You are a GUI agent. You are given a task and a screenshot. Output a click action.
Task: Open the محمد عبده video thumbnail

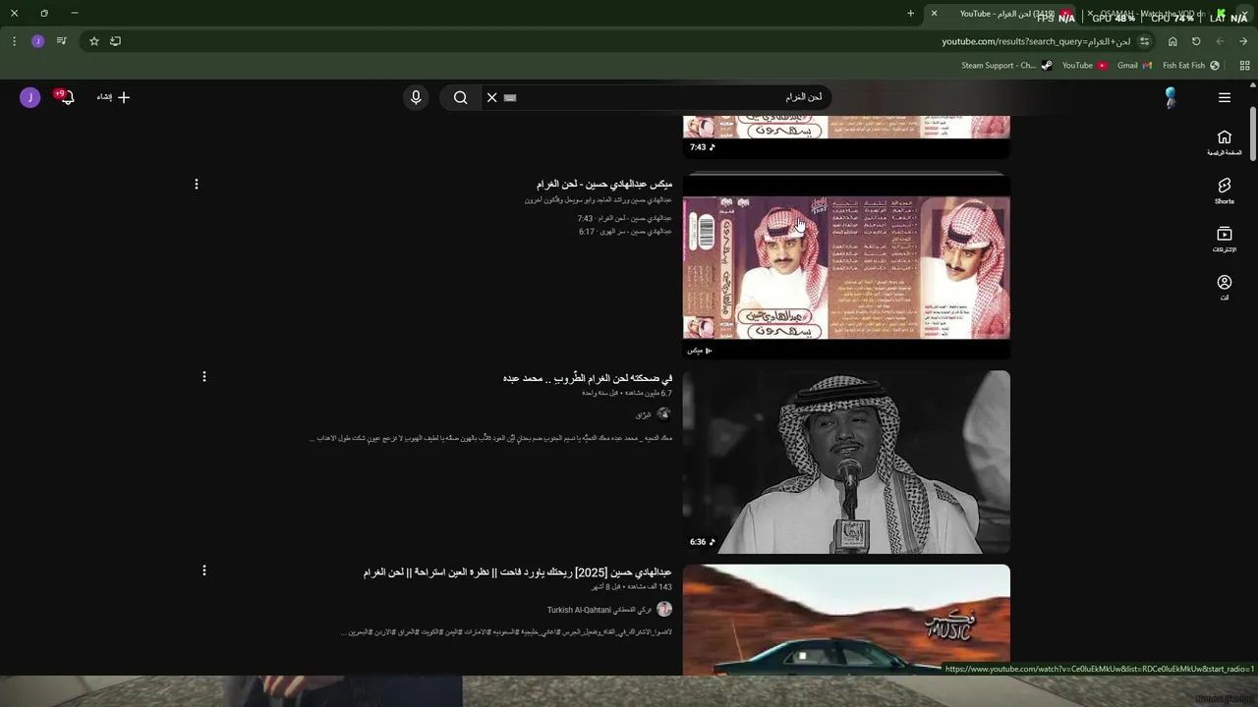click(x=846, y=462)
